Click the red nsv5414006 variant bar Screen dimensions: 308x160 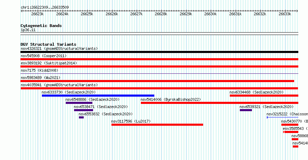[220, 103]
